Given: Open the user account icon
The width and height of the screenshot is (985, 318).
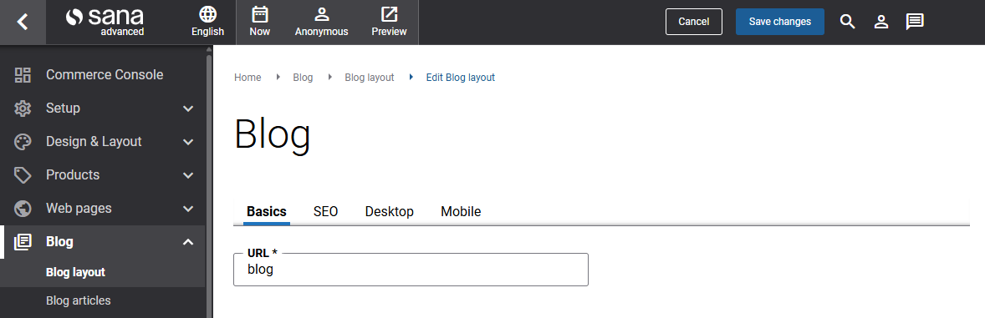Looking at the screenshot, I should coord(881,22).
